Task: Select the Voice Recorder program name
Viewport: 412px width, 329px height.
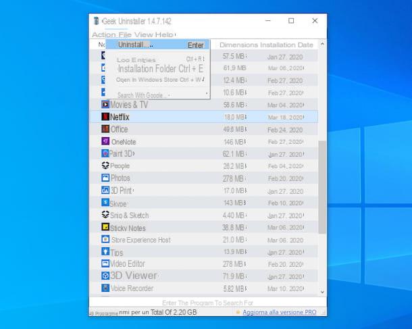Action: (x=132, y=288)
